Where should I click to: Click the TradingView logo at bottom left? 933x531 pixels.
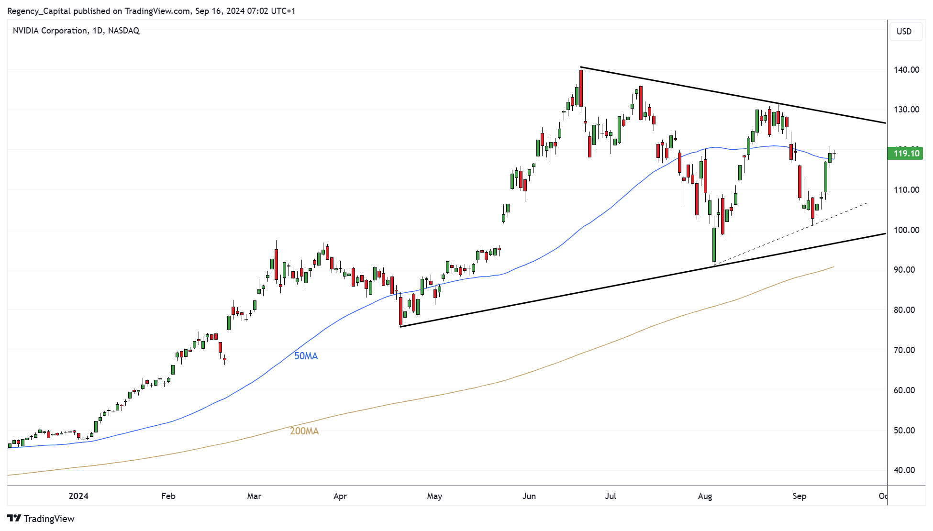(x=41, y=519)
